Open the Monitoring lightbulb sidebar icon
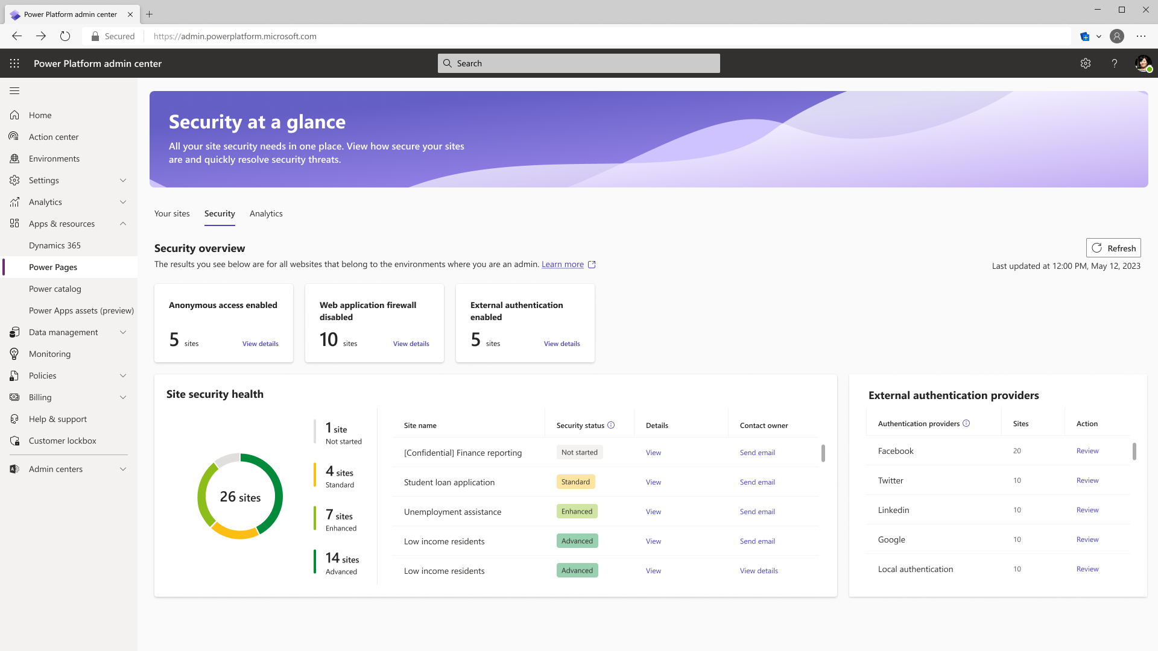The height and width of the screenshot is (651, 1158). point(14,354)
